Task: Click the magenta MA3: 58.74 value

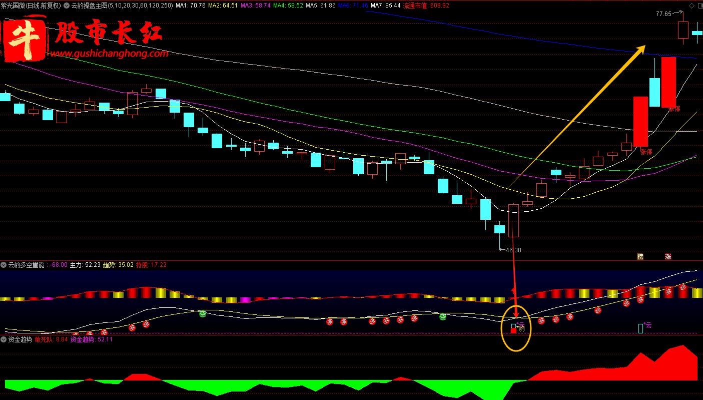Action: point(255,6)
